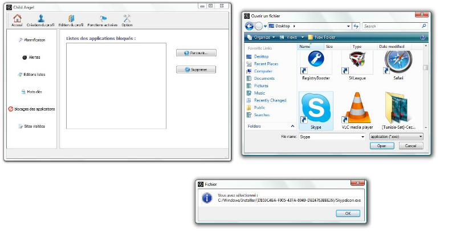Open Computer in Favorite Links
The image size is (456, 249).
point(259,71)
